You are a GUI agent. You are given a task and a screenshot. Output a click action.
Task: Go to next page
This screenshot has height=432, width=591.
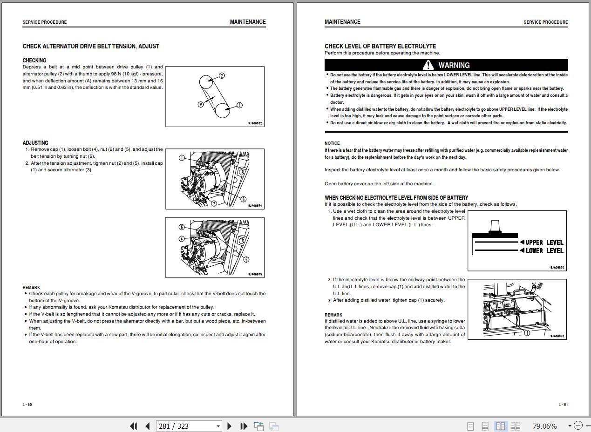[x=229, y=426]
